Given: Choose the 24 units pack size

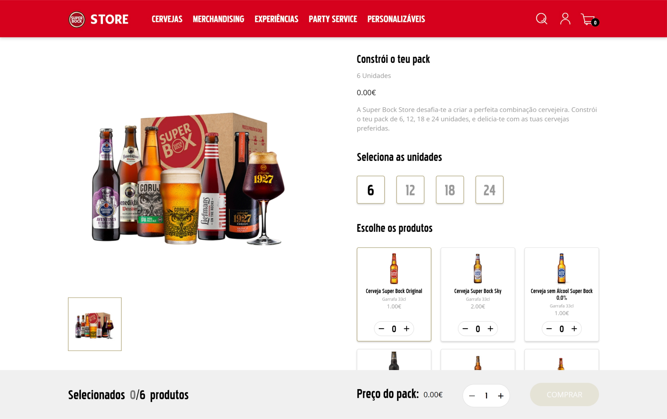Looking at the screenshot, I should point(489,190).
